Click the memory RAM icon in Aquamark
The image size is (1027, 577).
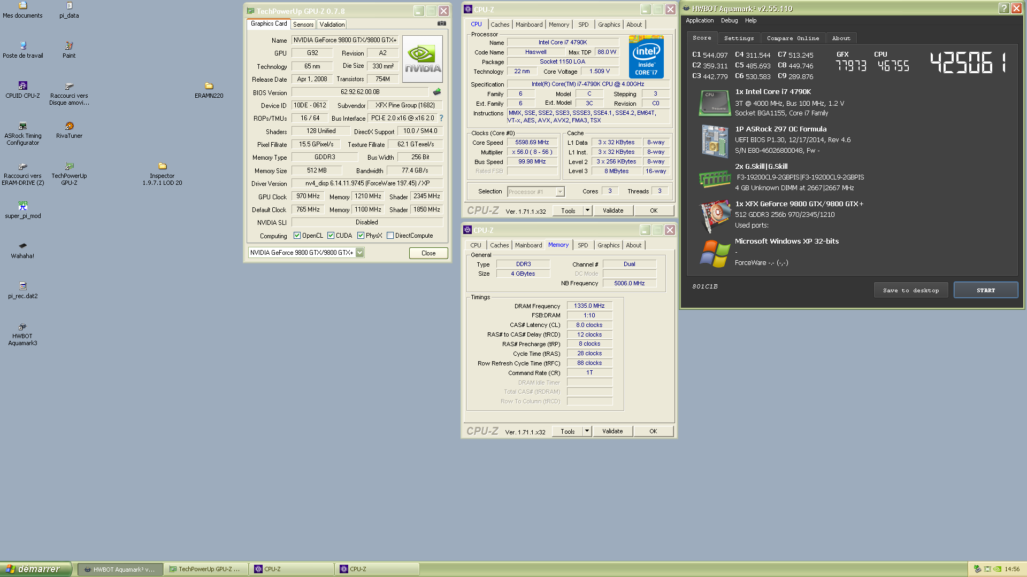[x=715, y=178]
